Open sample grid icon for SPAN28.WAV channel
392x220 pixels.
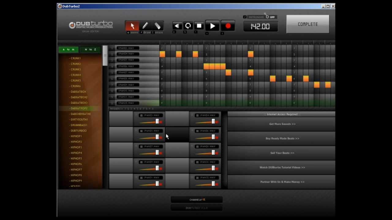tap(197, 146)
